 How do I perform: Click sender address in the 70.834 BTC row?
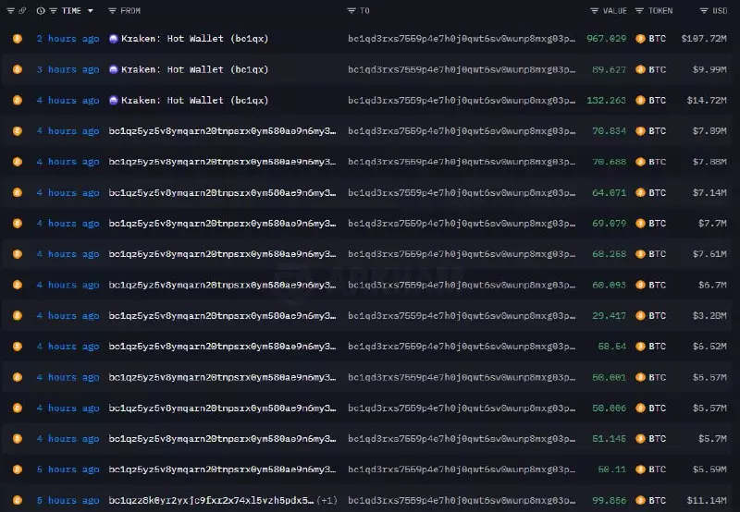tap(222, 131)
